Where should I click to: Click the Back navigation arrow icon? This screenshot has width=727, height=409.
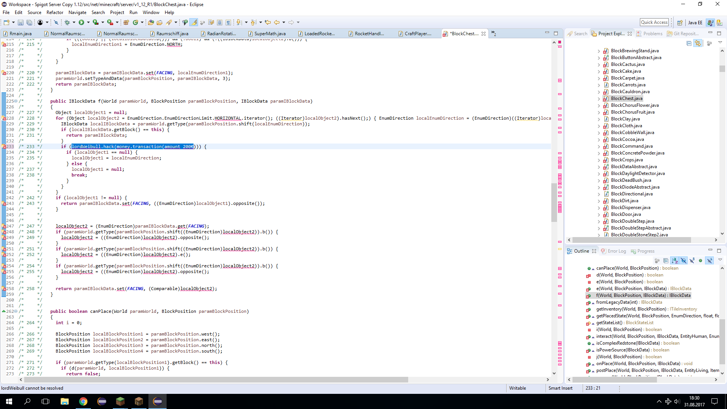tap(277, 23)
